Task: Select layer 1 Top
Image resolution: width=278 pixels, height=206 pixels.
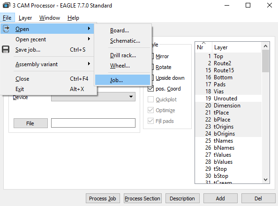Action: click(228, 56)
